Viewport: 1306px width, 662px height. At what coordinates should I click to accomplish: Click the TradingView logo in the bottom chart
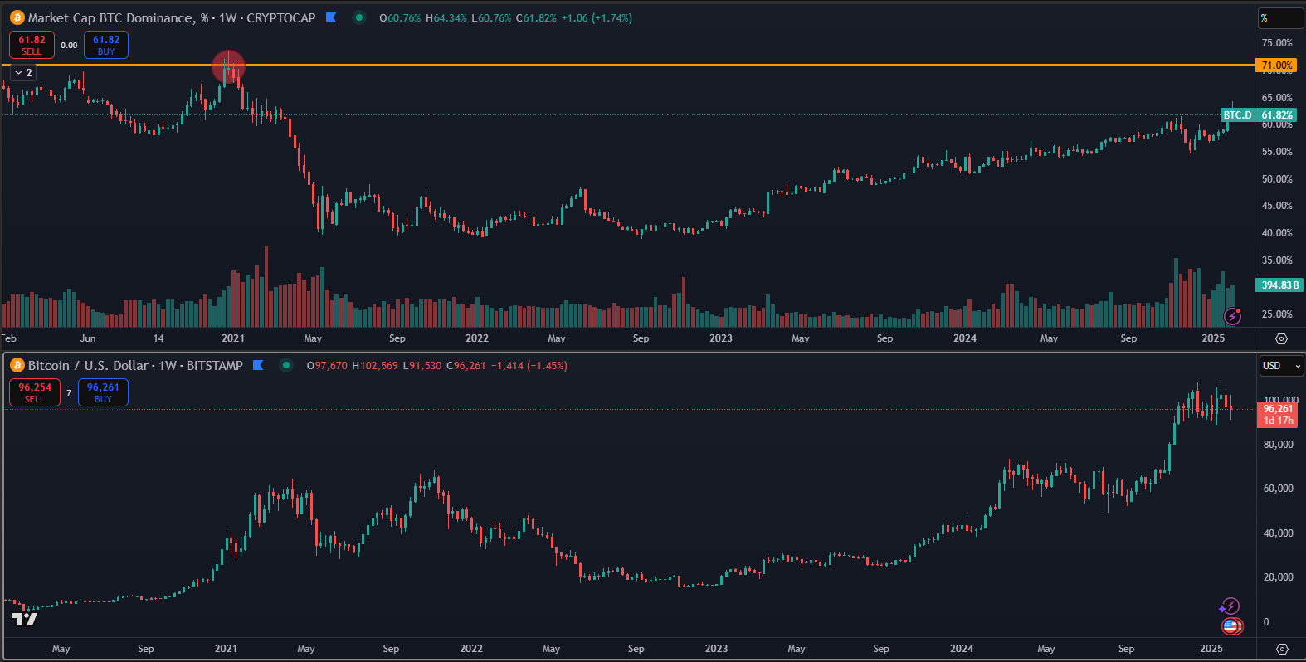pyautogui.click(x=25, y=619)
